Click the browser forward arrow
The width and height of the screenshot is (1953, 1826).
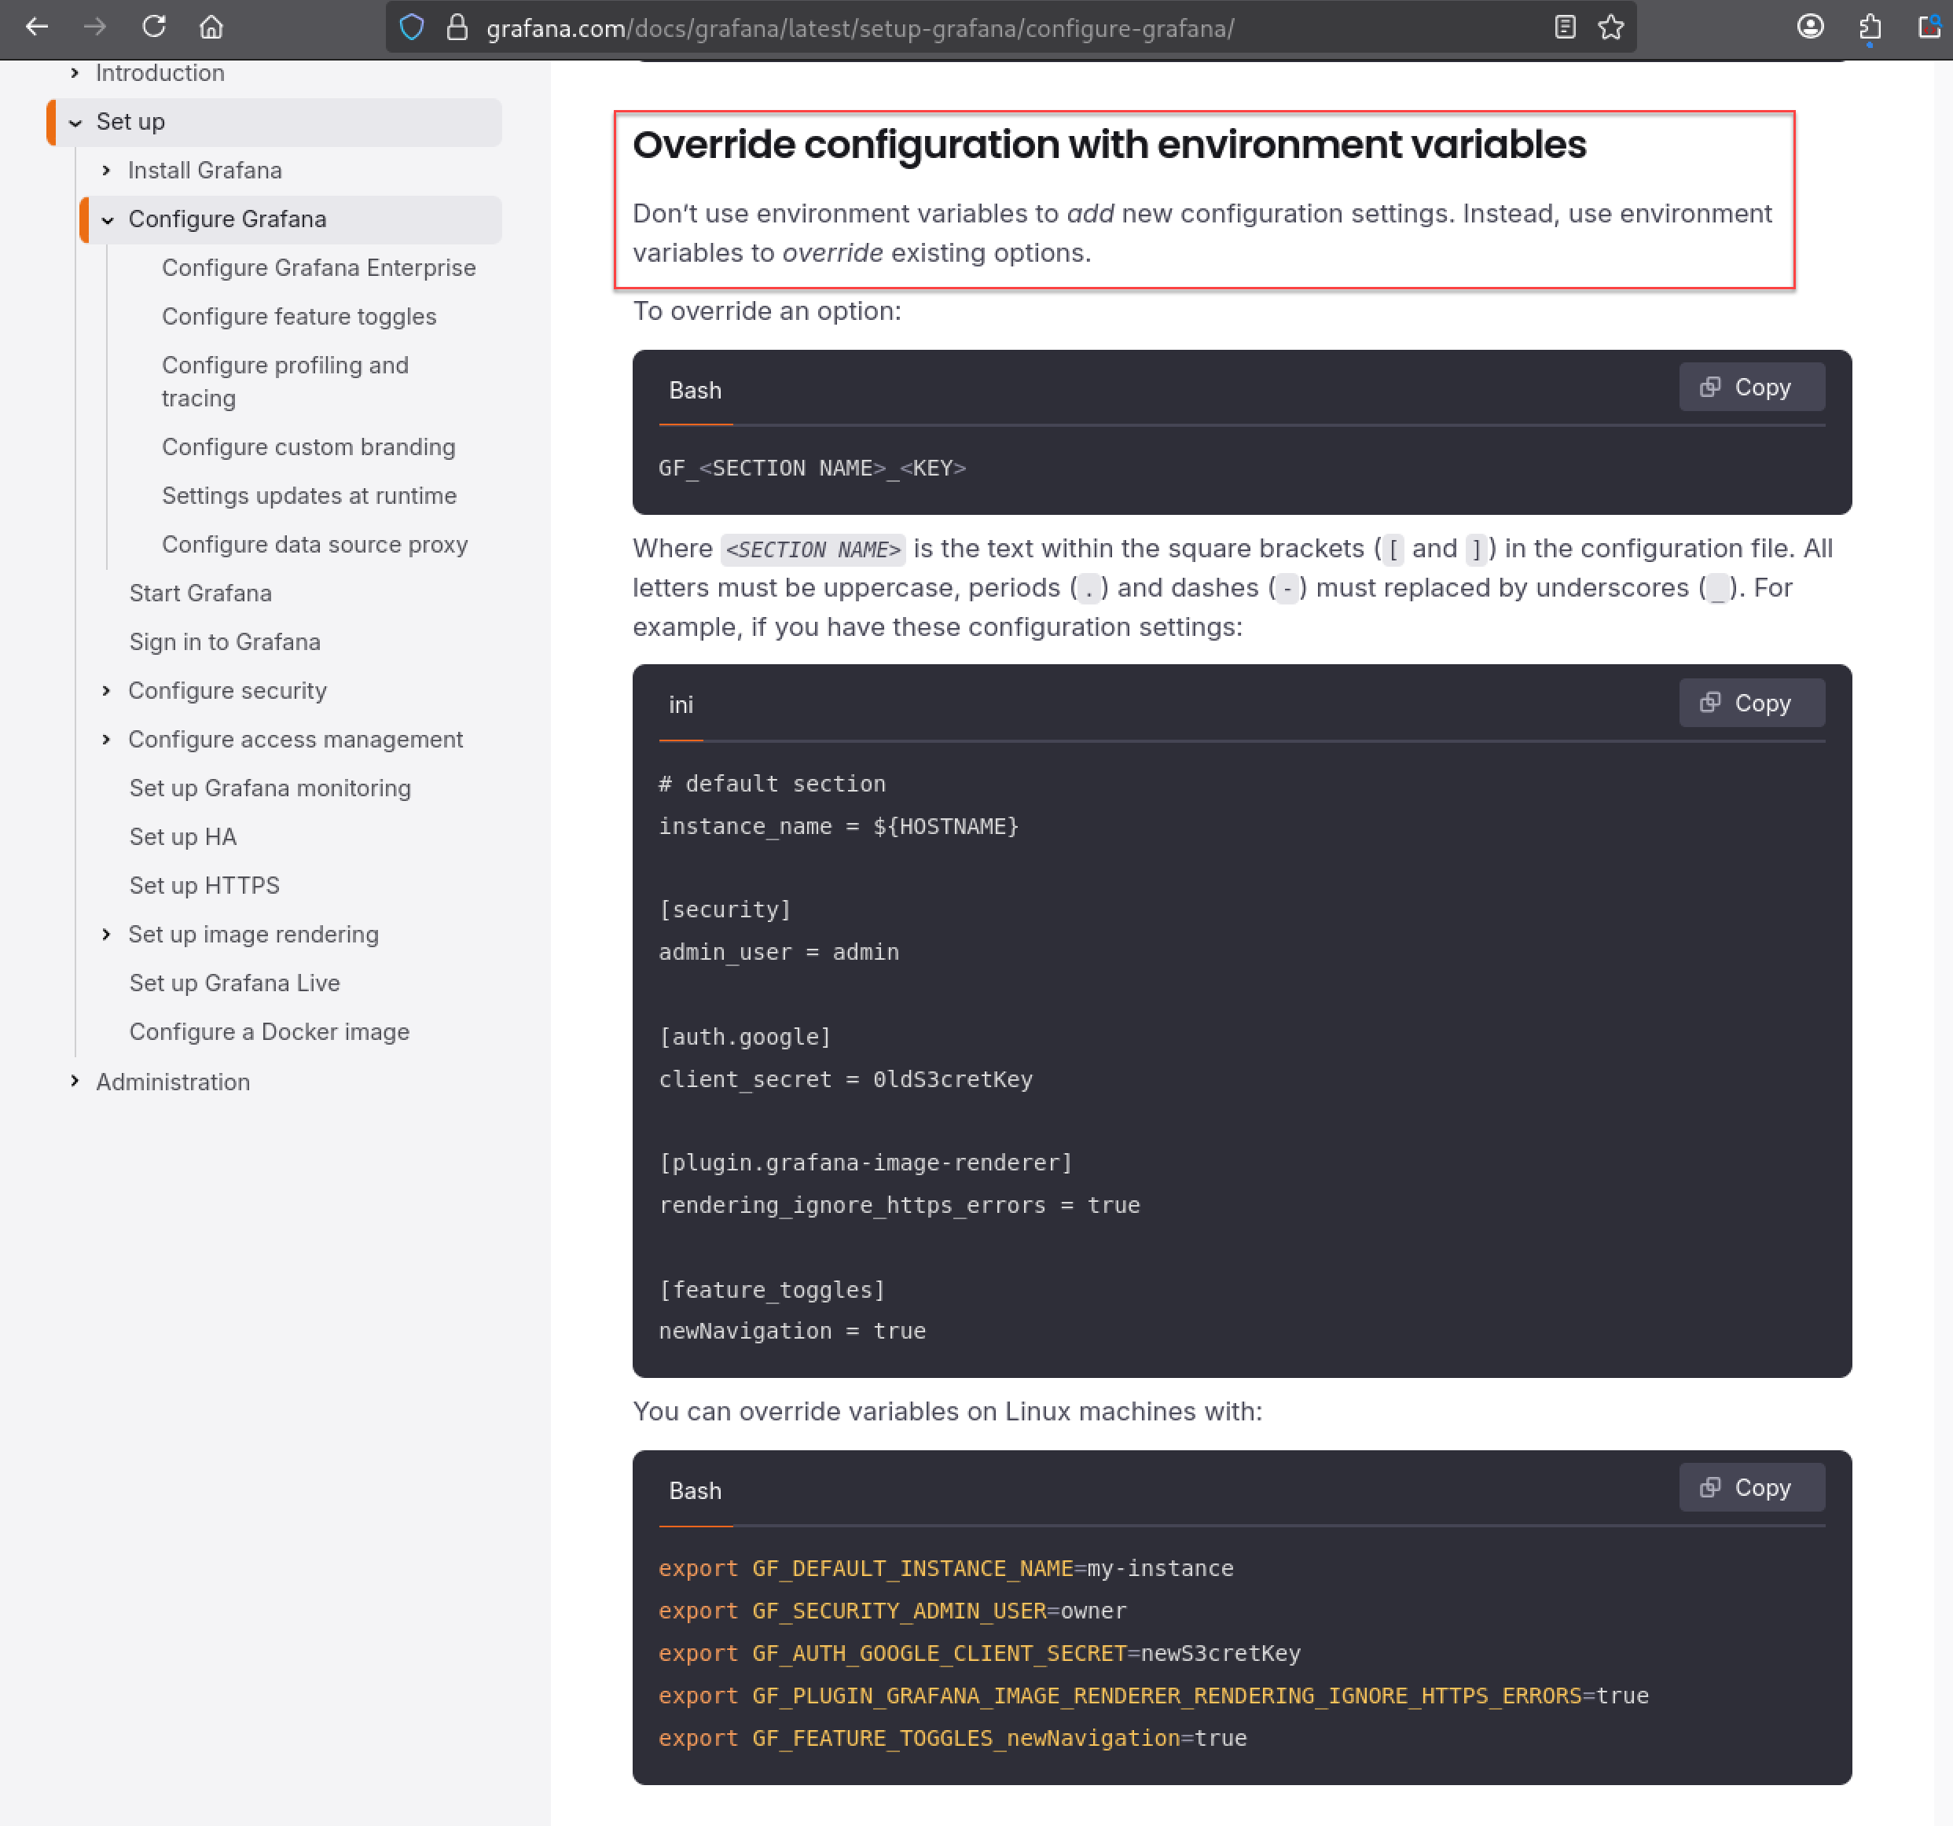[x=95, y=27]
